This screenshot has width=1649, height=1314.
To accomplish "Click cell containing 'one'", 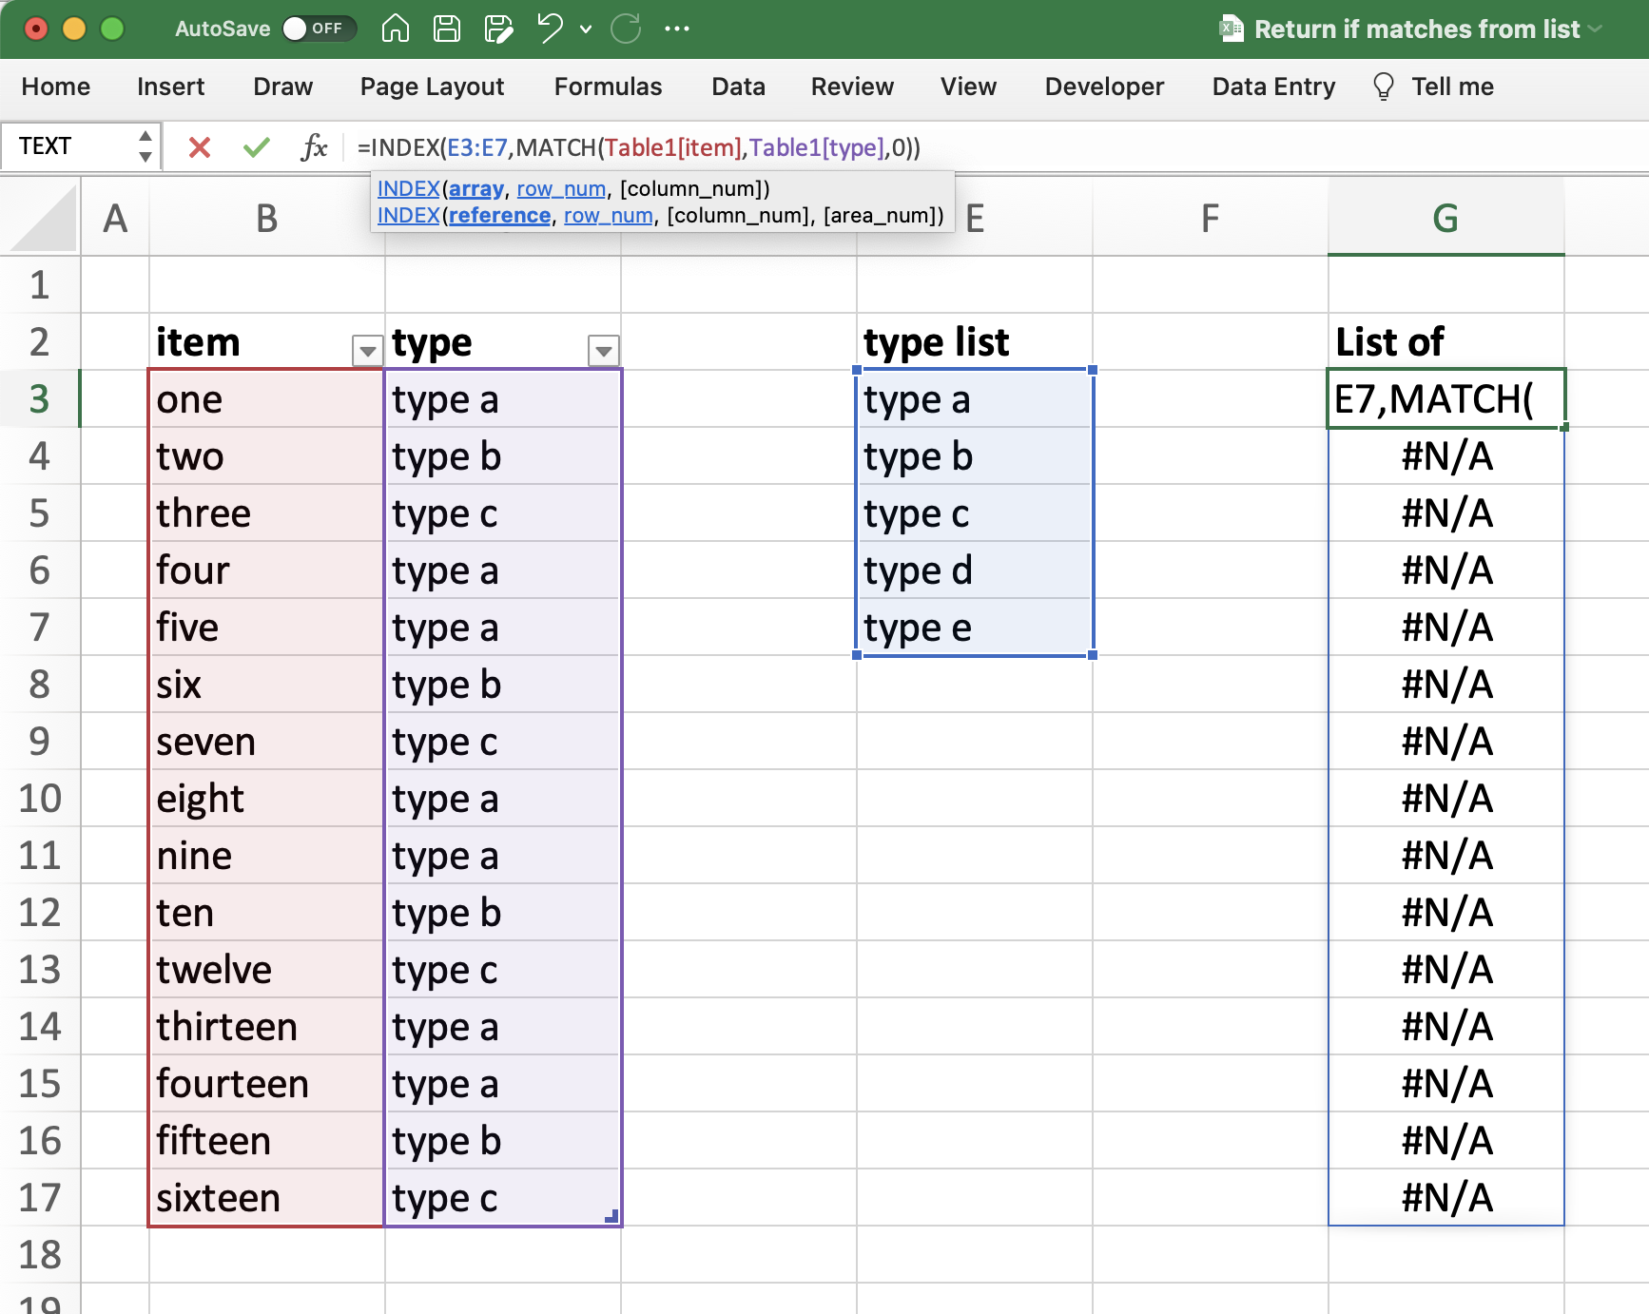I will 266,398.
